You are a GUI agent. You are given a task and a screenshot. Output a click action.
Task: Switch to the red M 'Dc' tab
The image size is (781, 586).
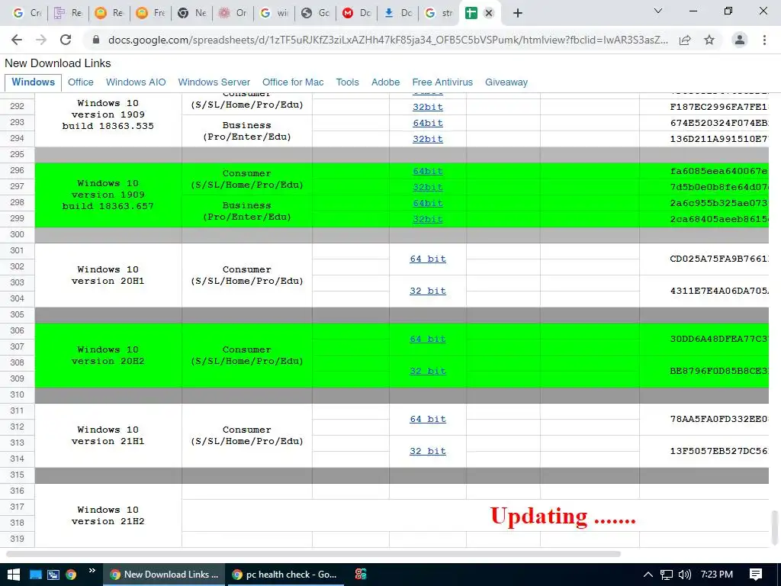[x=357, y=13]
